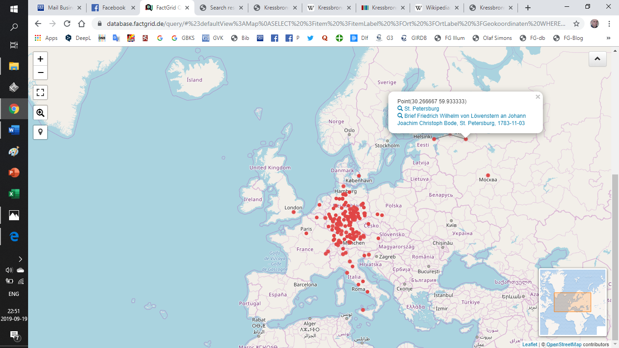Viewport: 619px width, 348px height.
Task: Close the St. Petersburg popup
Action: point(538,97)
